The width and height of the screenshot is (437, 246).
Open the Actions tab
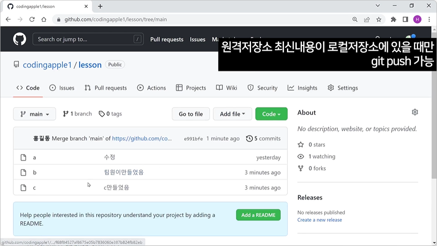151,88
